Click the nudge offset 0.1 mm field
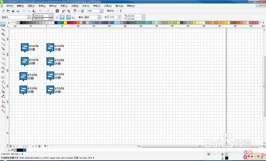 coord(113,17)
